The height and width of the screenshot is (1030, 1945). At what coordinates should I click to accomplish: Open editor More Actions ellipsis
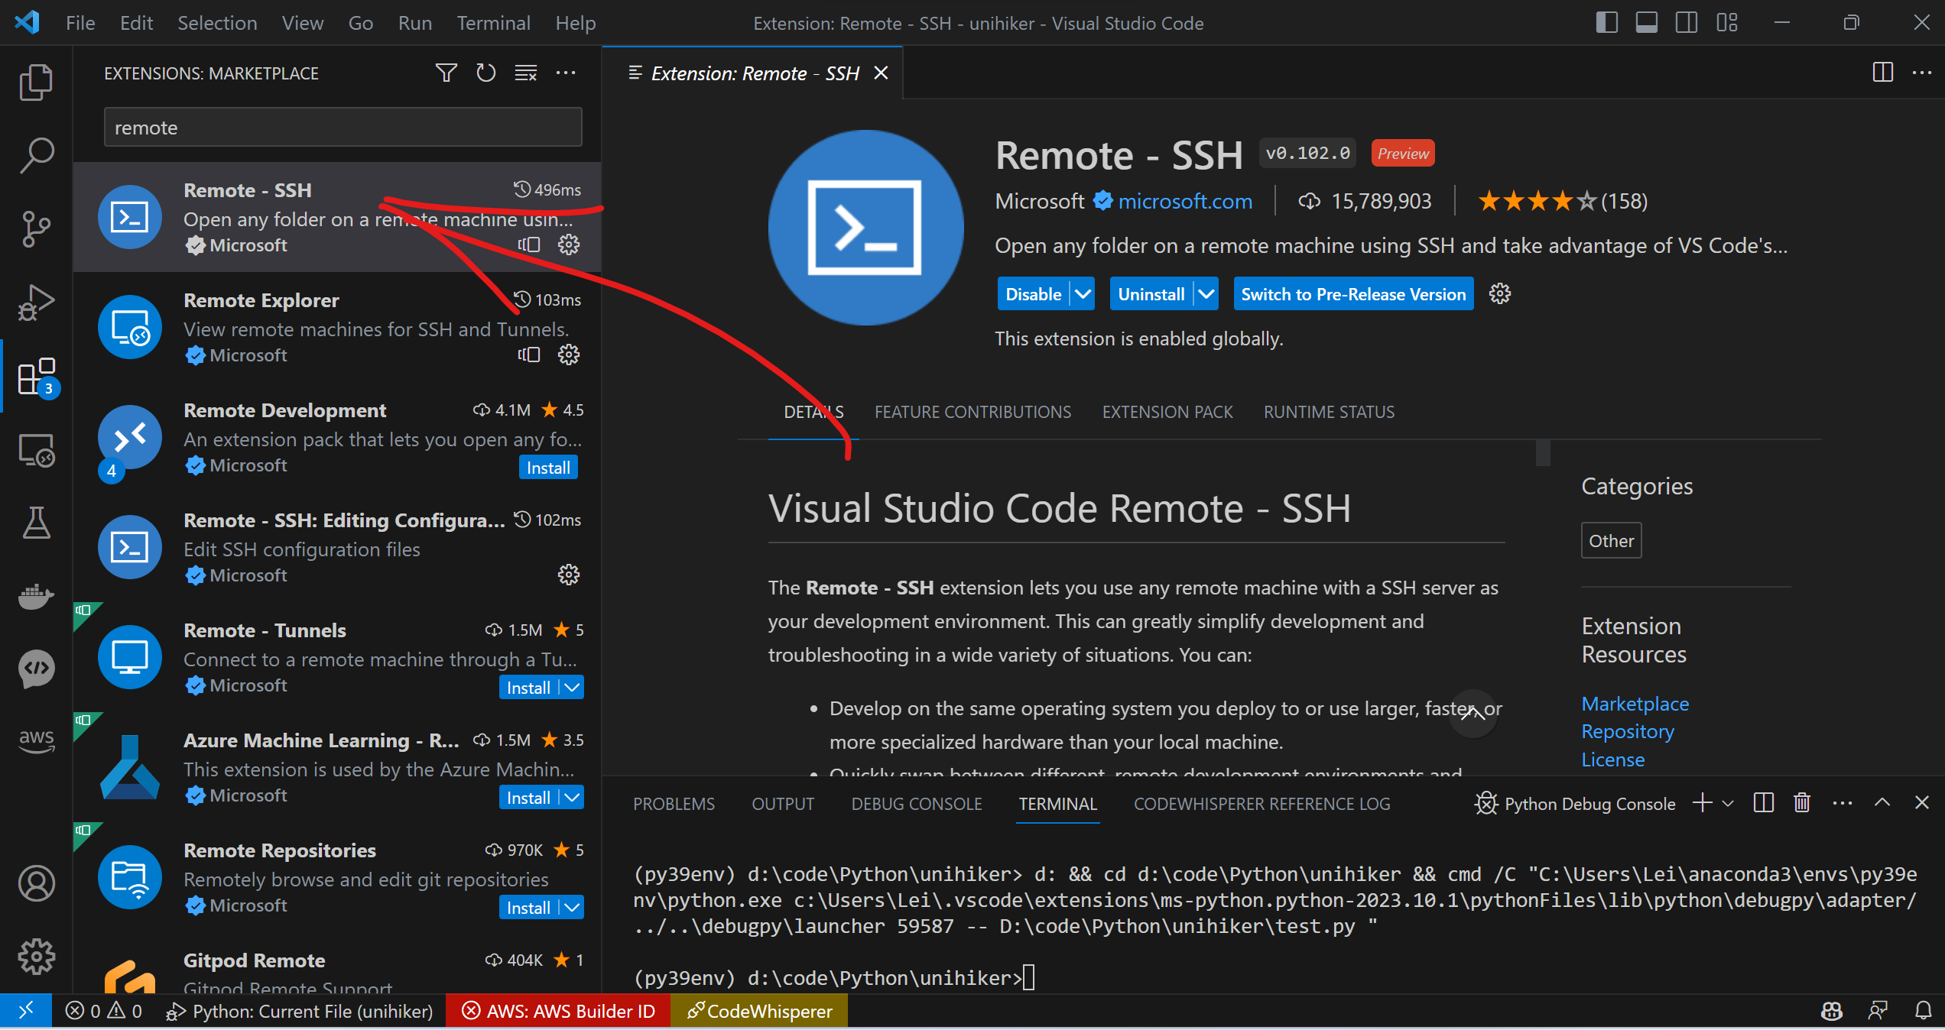(1922, 73)
